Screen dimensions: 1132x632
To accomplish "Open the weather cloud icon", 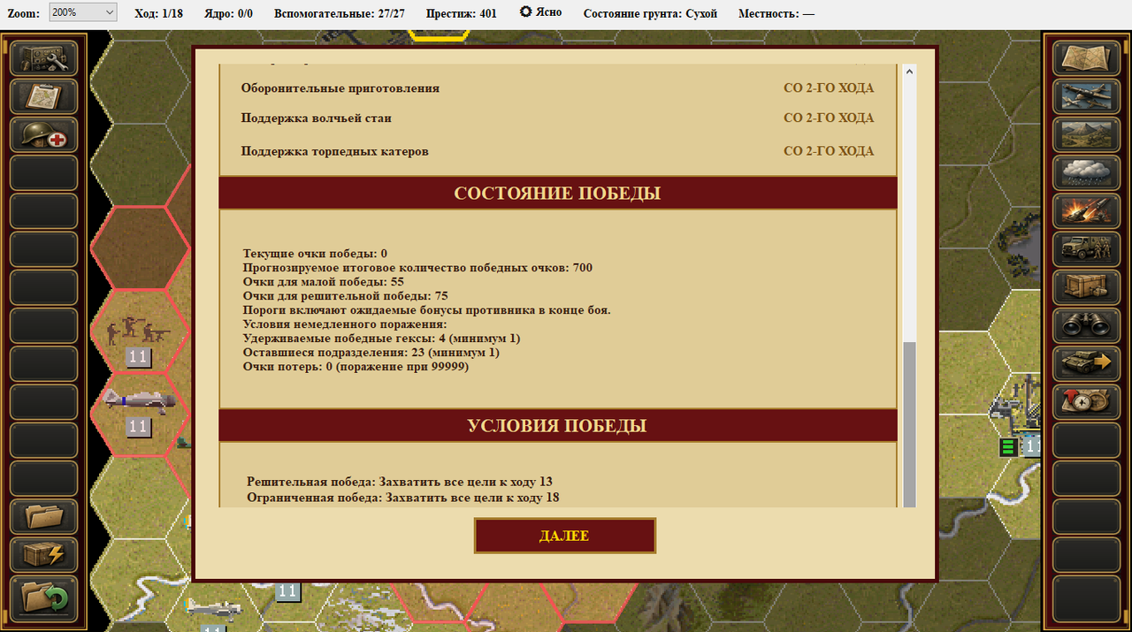I will [x=1084, y=173].
